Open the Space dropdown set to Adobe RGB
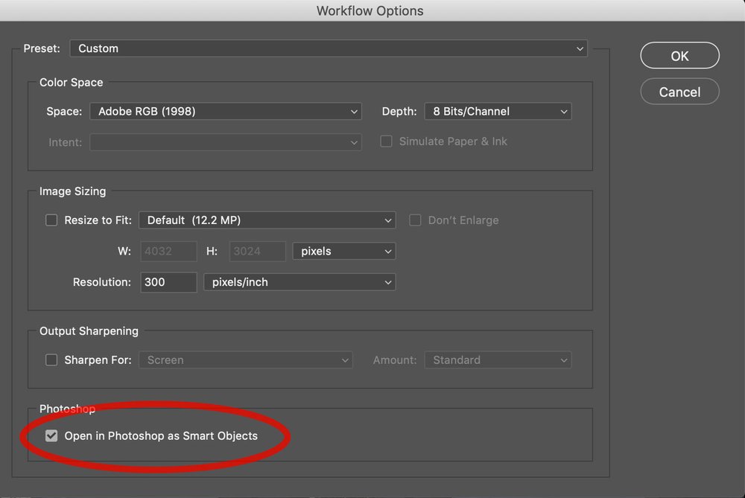 pyautogui.click(x=226, y=111)
